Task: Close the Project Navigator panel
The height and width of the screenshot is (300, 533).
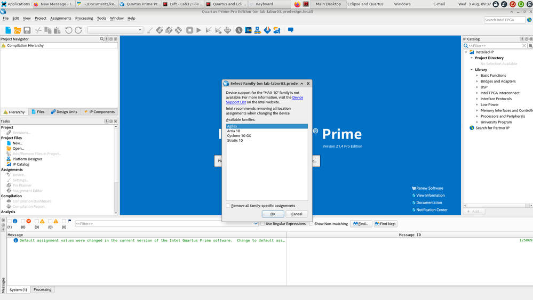Action: click(x=116, y=39)
